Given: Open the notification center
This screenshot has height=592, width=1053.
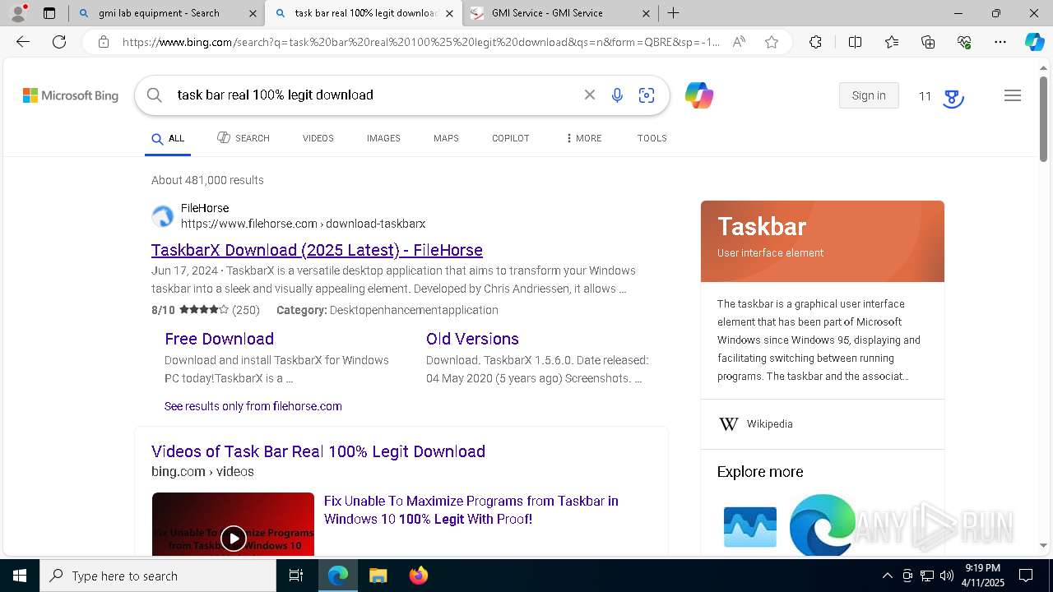Looking at the screenshot, I should coord(1026,576).
